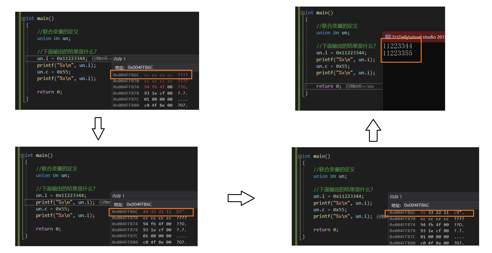Click the 'return 0;' line in the console-output screenshot
The height and width of the screenshot is (253, 492).
point(329,86)
